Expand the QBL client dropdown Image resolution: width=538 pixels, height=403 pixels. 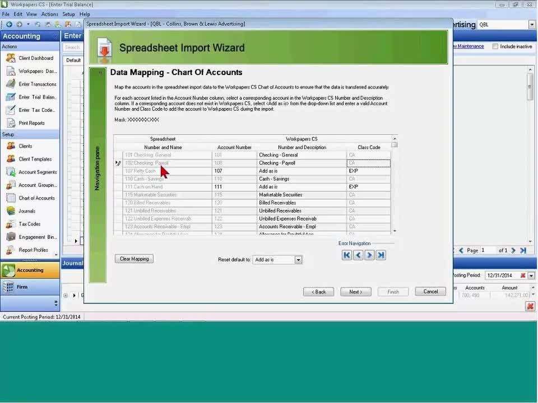531,25
